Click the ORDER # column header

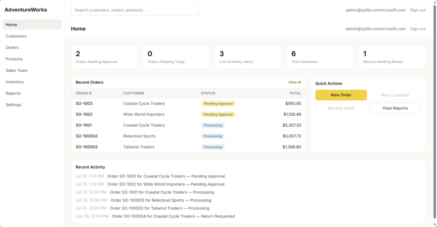coord(84,93)
